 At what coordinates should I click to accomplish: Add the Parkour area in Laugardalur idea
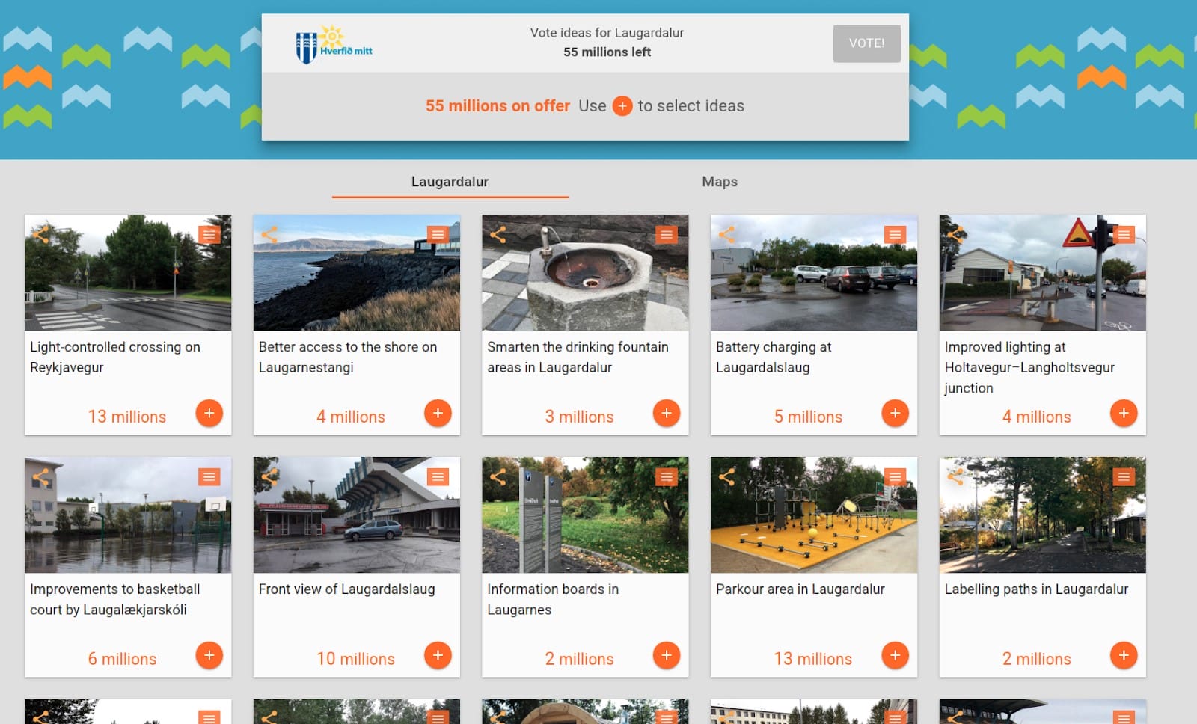coord(895,655)
